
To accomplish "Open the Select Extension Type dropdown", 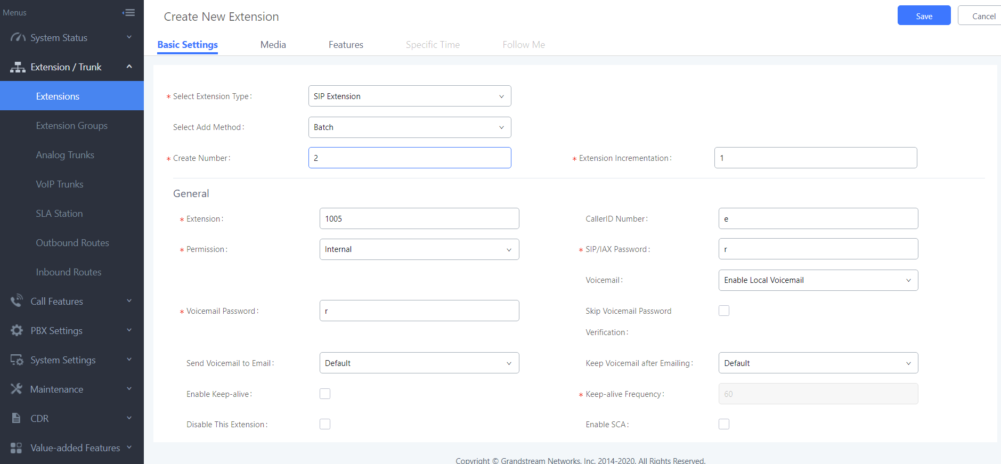I will pyautogui.click(x=409, y=96).
